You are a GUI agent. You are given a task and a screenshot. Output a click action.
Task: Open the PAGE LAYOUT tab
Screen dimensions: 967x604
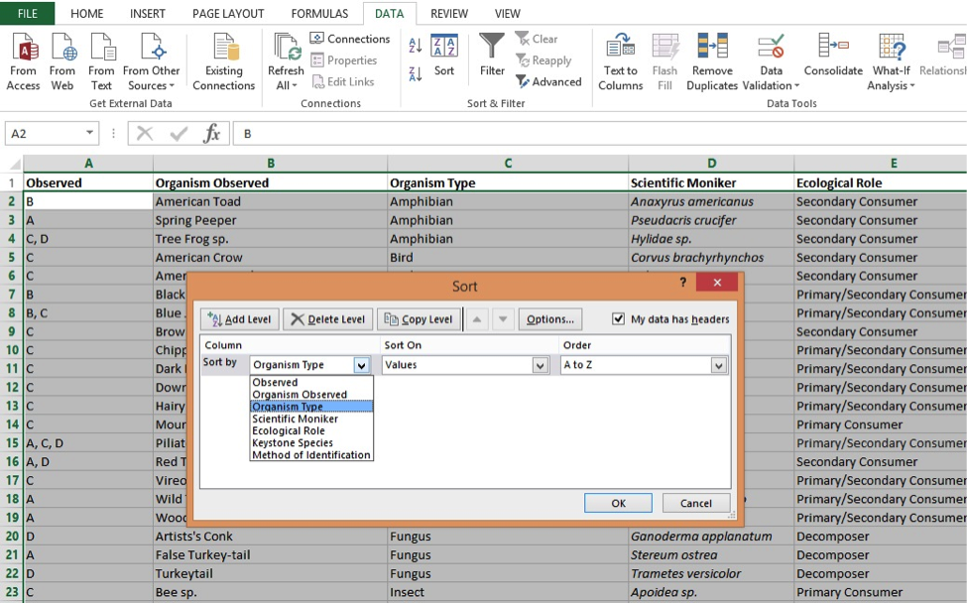228,14
